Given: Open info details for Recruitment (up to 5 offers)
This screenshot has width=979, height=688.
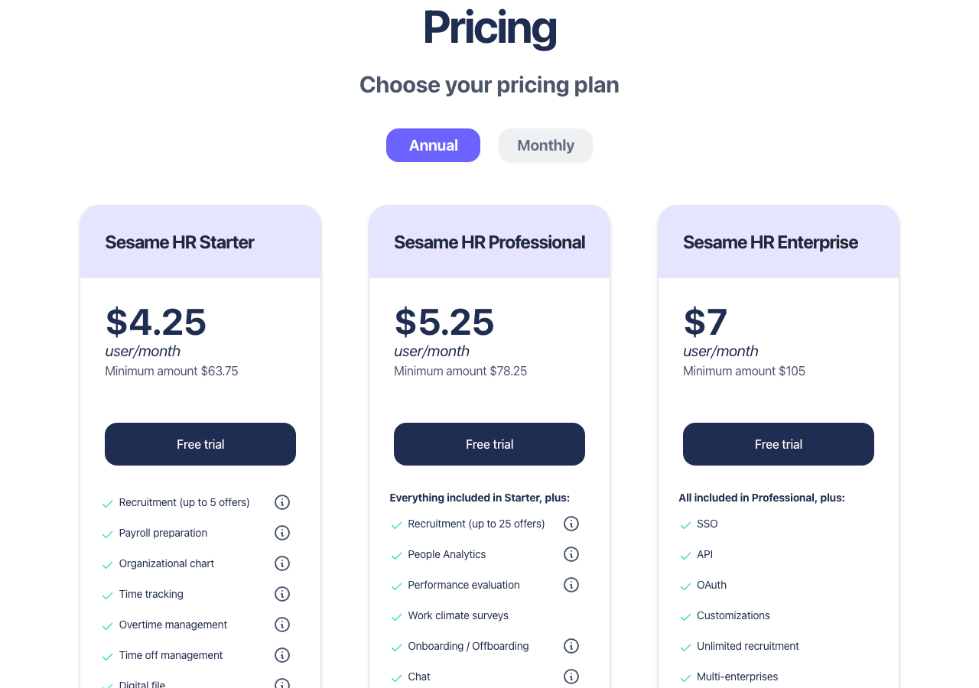Looking at the screenshot, I should (282, 502).
